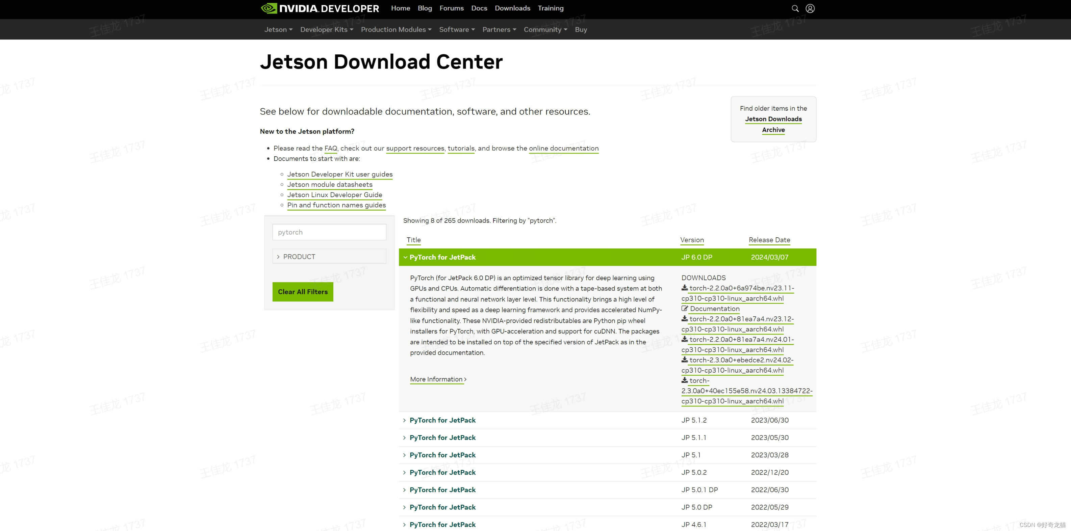Viewport: 1071px width, 531px height.
Task: Click the Documentation edit icon
Action: [x=685, y=308]
